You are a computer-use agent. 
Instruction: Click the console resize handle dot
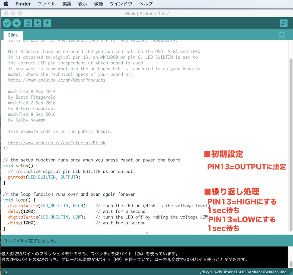(147, 233)
